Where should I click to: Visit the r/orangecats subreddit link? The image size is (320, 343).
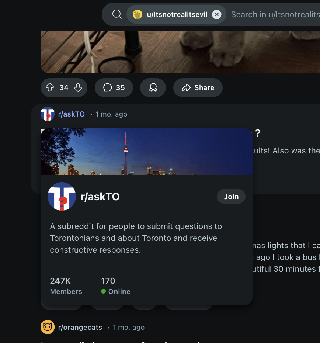tap(80, 327)
